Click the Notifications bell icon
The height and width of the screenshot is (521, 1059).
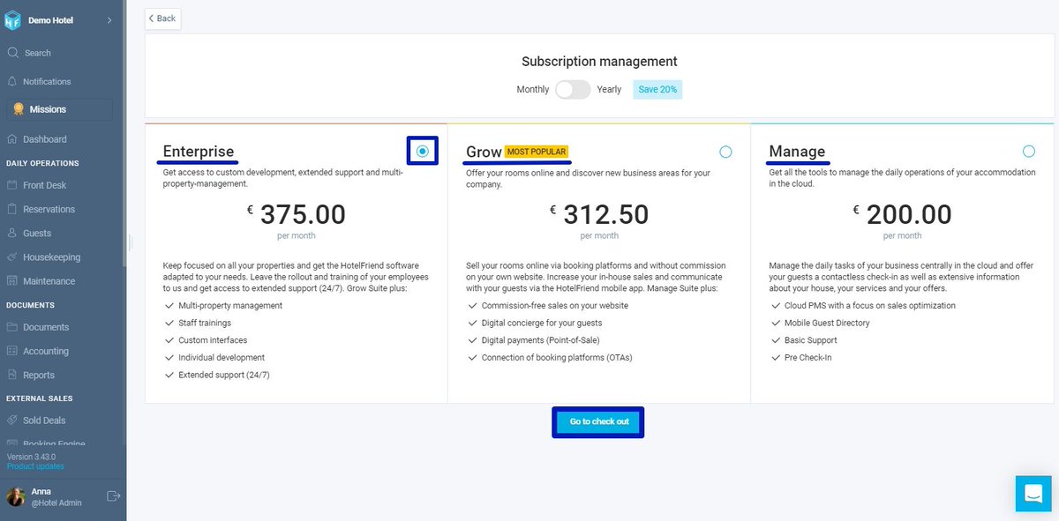12,81
